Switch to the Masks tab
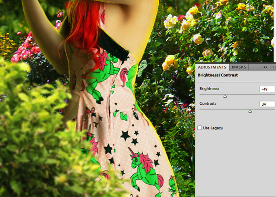The height and width of the screenshot is (197, 276). tap(239, 67)
